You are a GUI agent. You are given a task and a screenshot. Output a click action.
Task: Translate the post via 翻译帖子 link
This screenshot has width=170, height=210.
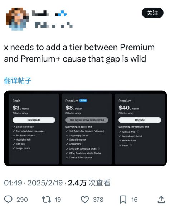click(18, 80)
